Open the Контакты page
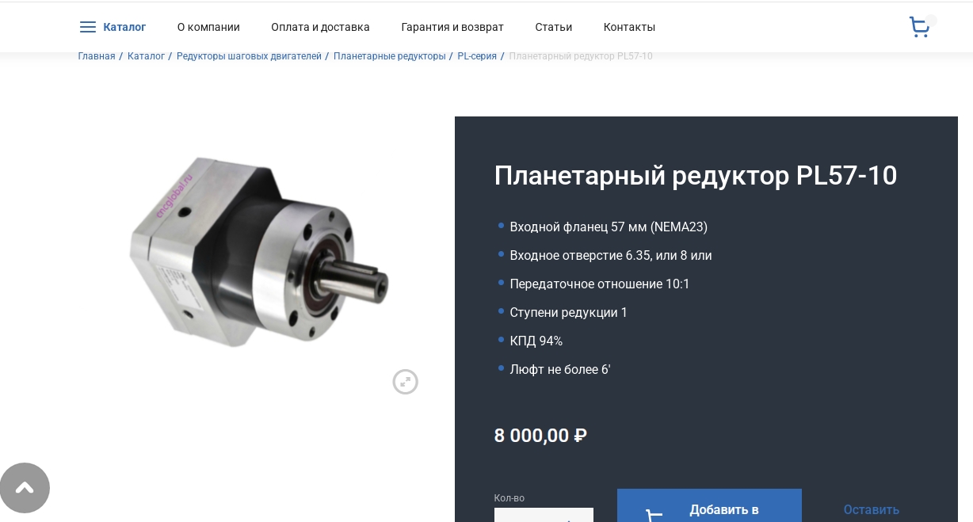The height and width of the screenshot is (522, 973). [x=629, y=27]
